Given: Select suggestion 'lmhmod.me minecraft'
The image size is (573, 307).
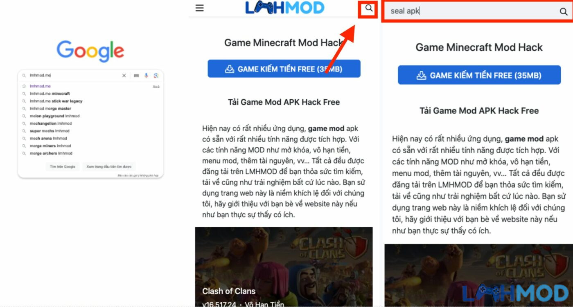Looking at the screenshot, I should [x=50, y=94].
